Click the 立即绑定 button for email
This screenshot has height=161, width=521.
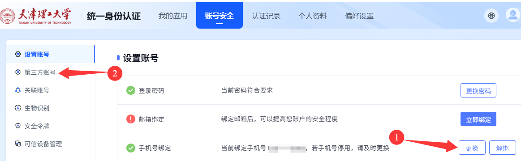tap(478, 119)
